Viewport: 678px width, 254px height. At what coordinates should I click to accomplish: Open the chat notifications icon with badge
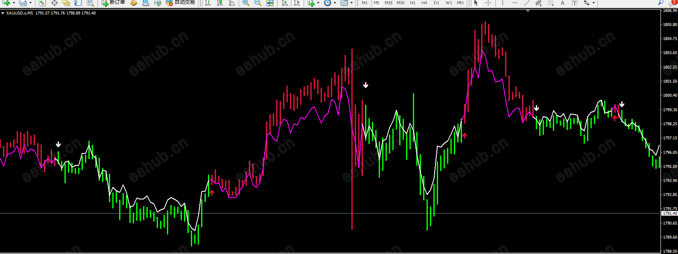673,2
